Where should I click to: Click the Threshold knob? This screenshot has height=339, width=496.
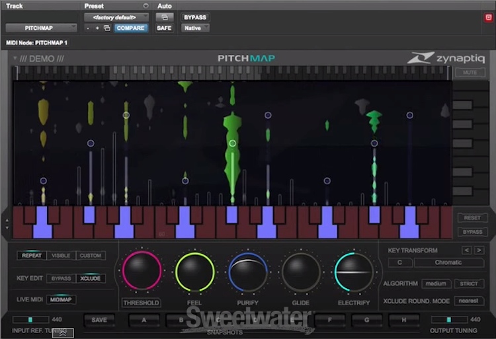tap(142, 271)
